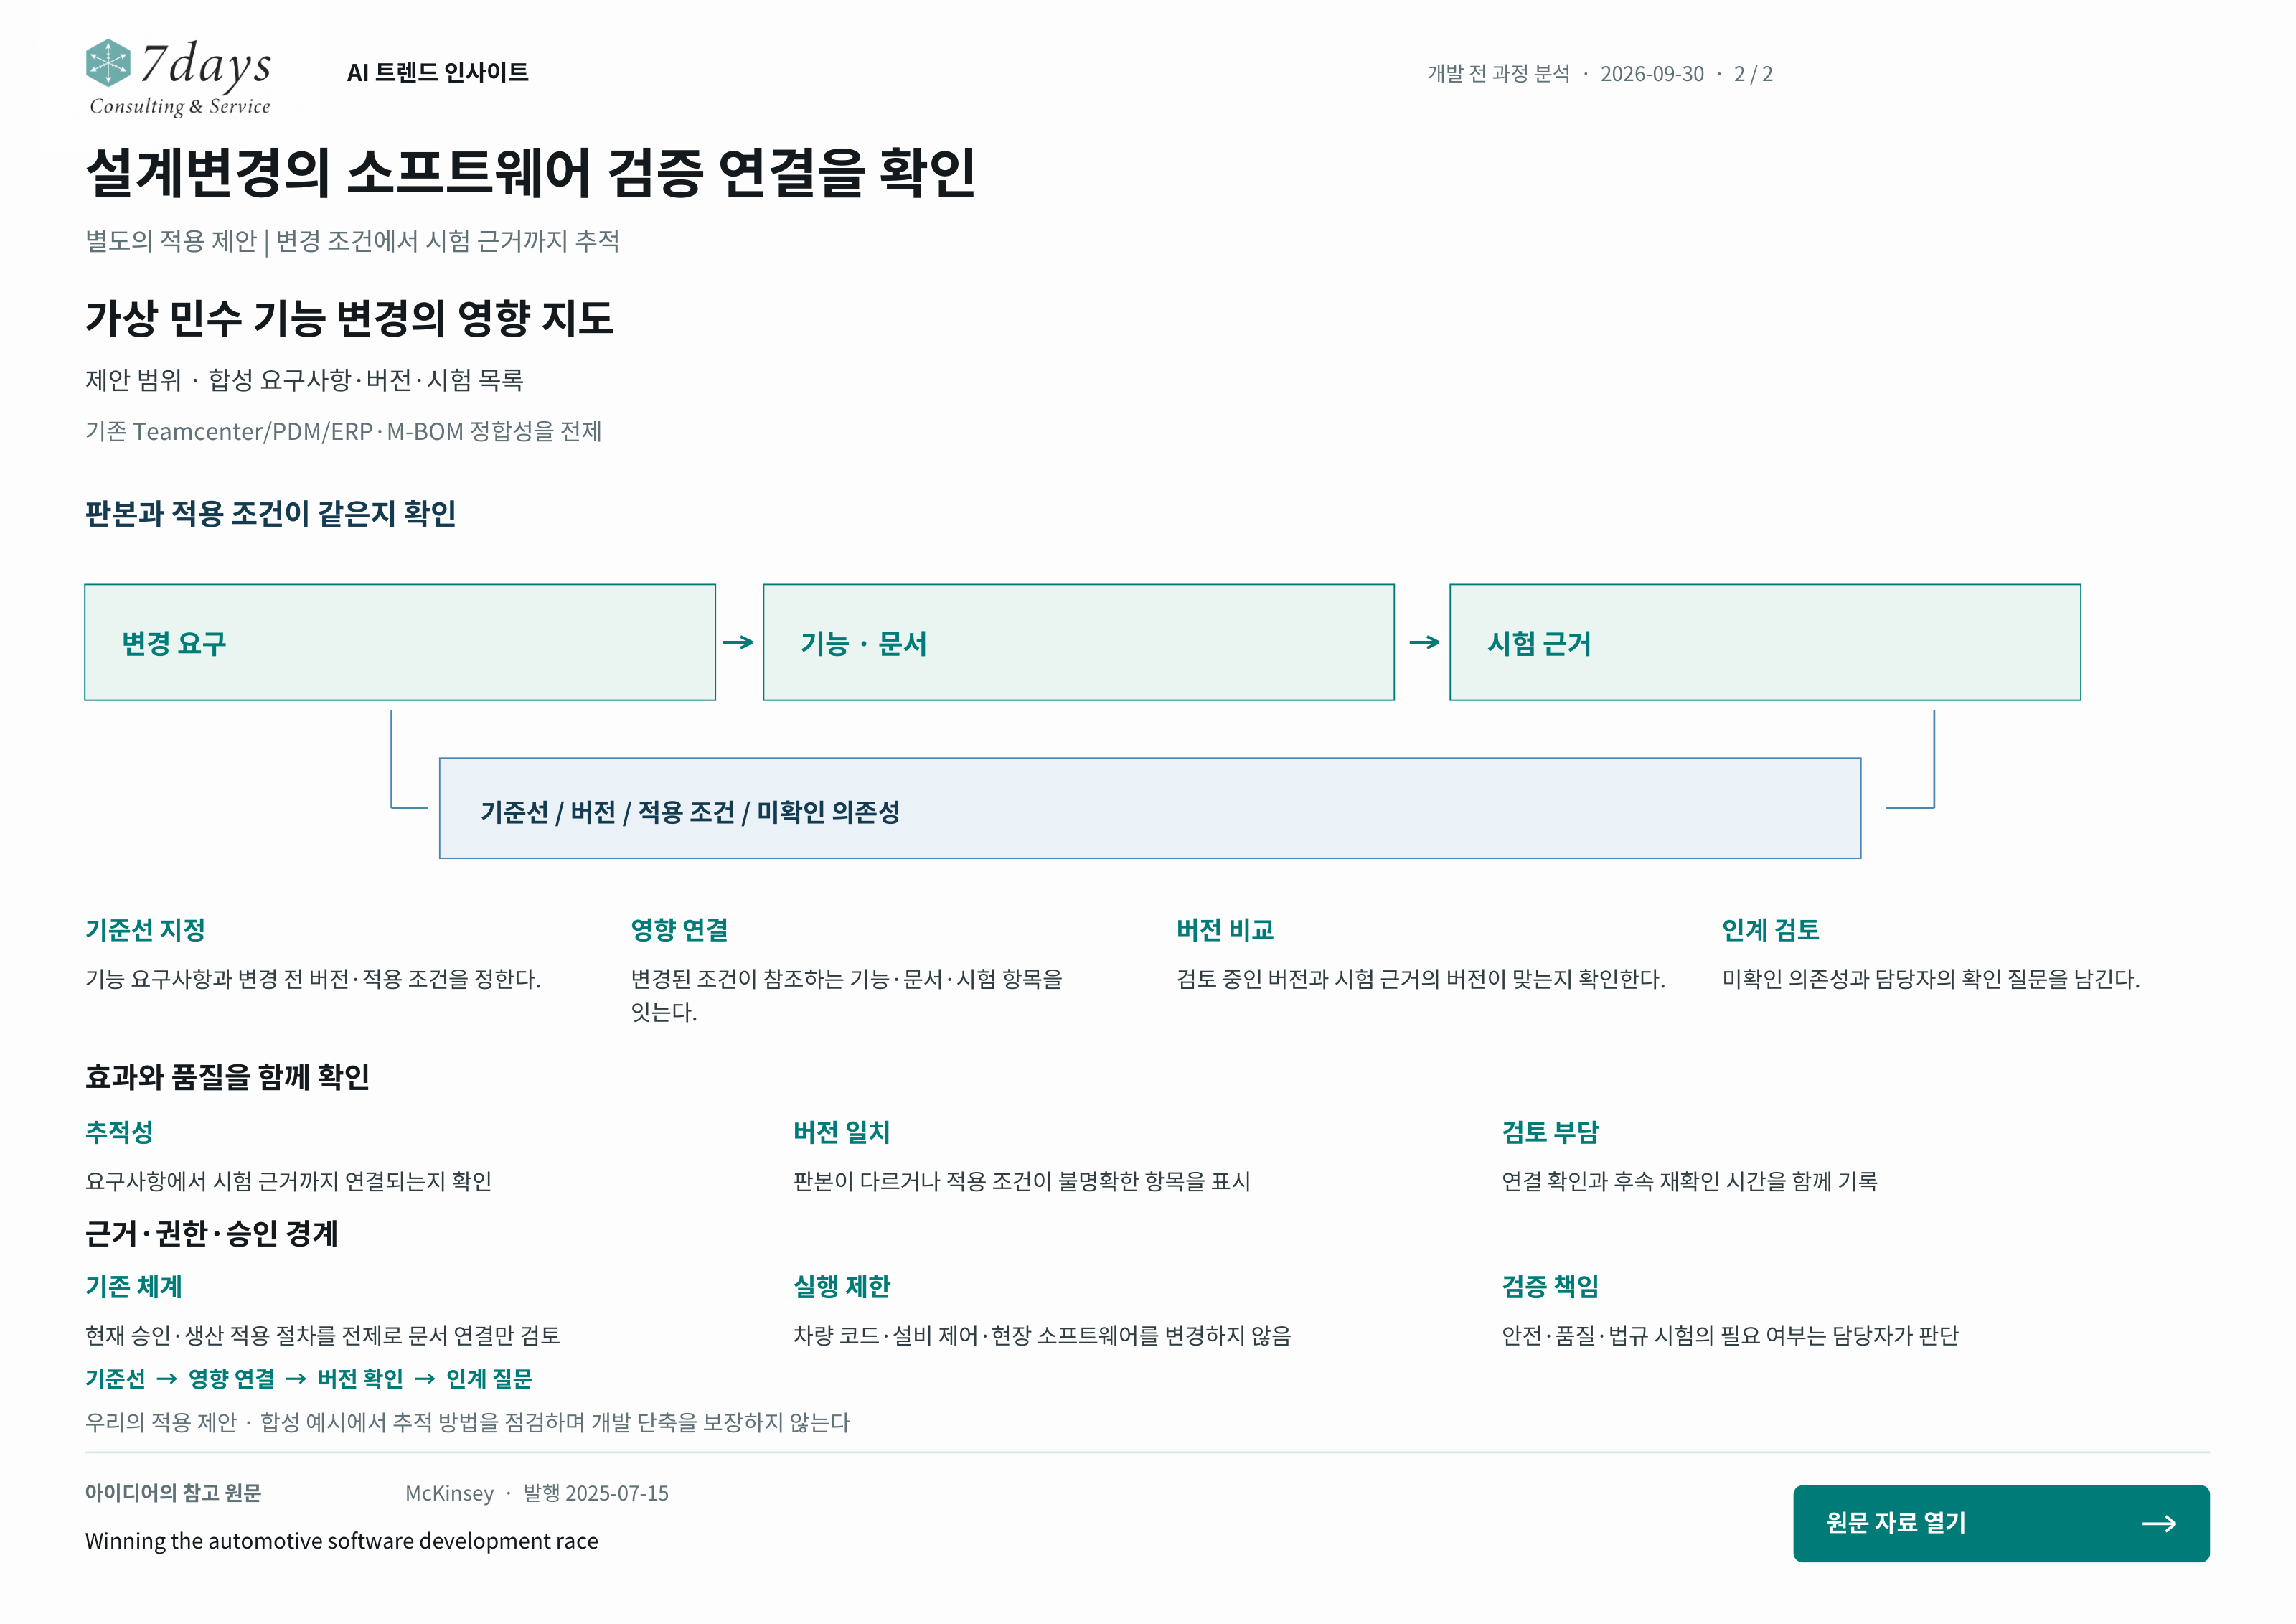This screenshot has height=1624, width=2296.
Task: Click the text 연결 확인과 후속 재확인 시간을 함께 기록
Action: (1689, 1181)
